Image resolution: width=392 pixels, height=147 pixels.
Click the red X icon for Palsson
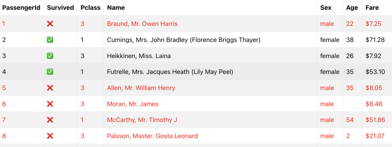(x=50, y=136)
